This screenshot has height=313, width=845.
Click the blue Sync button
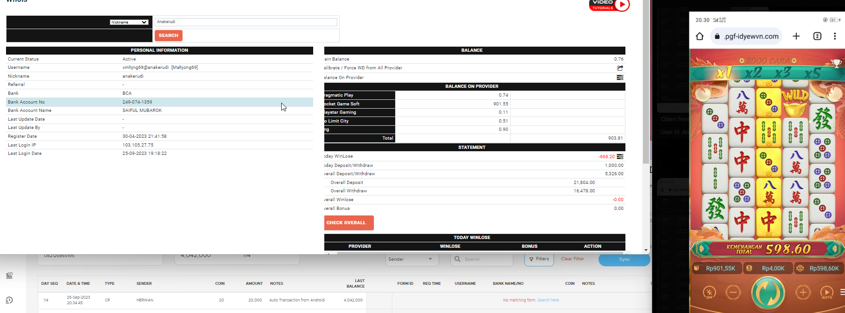624,259
